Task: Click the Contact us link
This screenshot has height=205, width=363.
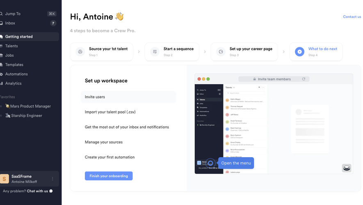Action: 352,17
